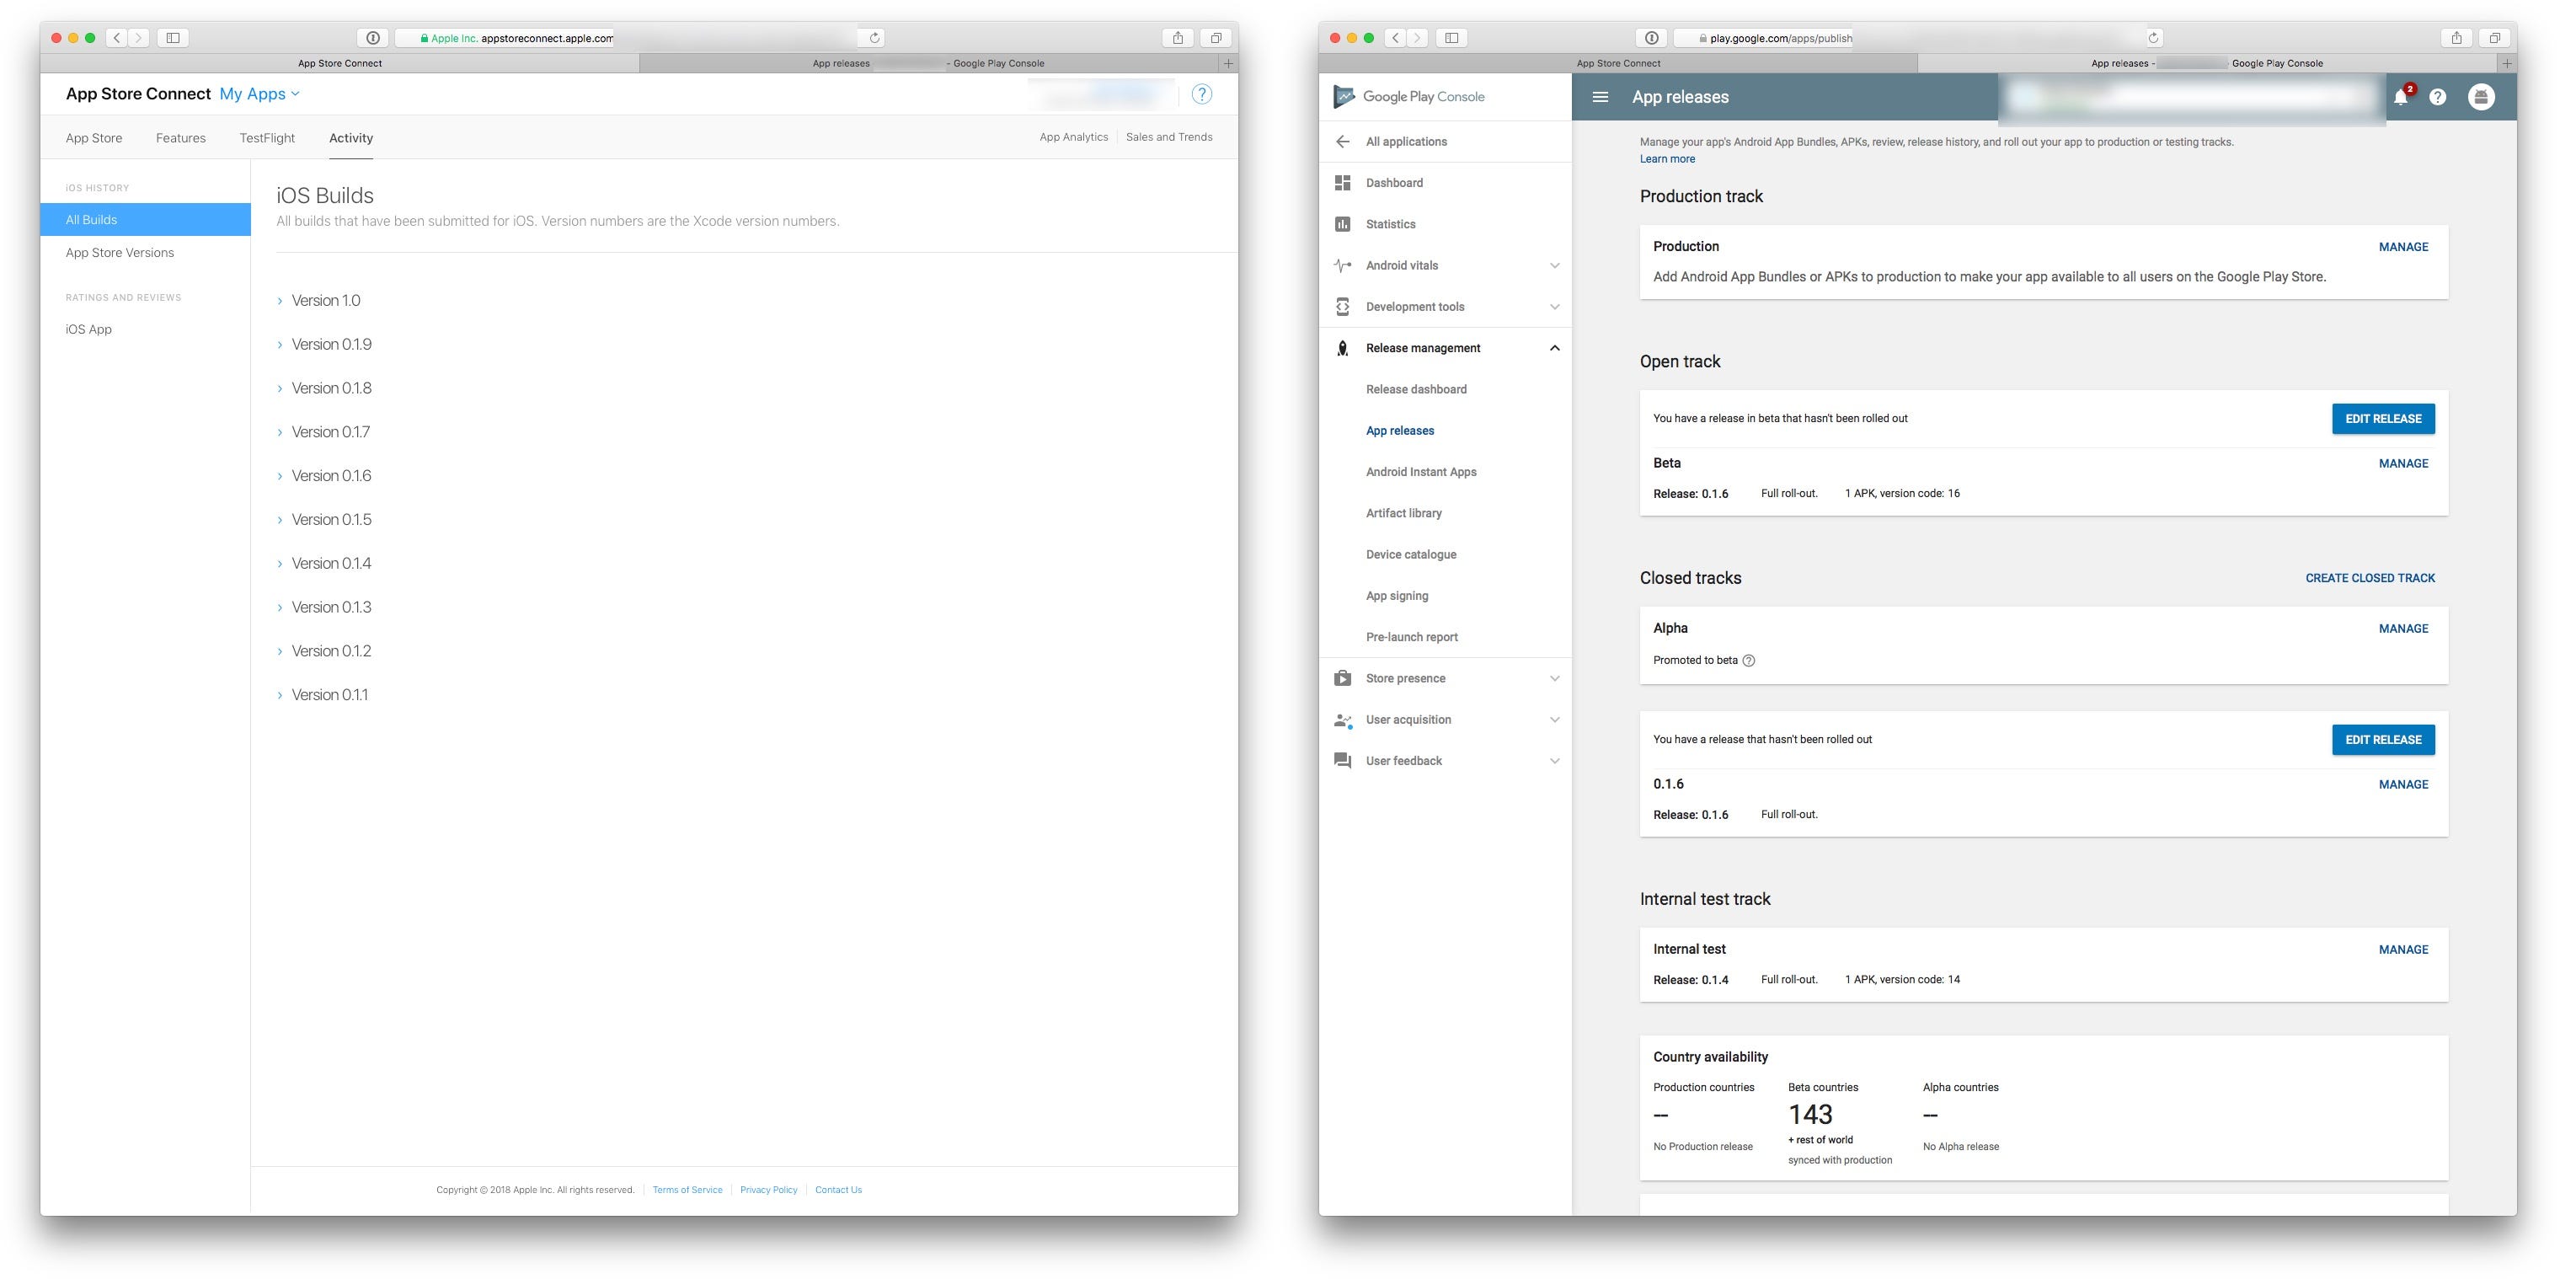The image size is (2576, 1279).
Task: Click the Dashboard grid icon
Action: click(x=1342, y=183)
